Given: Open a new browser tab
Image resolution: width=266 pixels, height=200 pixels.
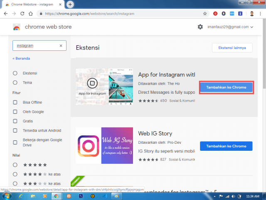Looking at the screenshot, I should point(70,5).
